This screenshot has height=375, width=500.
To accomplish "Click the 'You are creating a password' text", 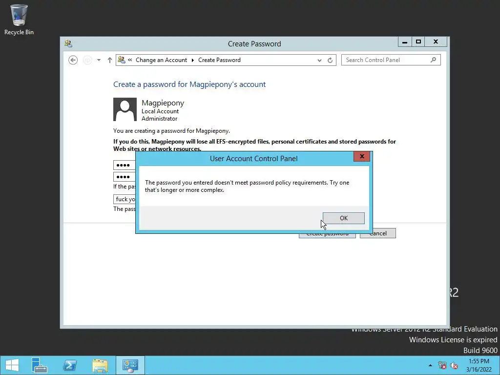I will point(171,131).
